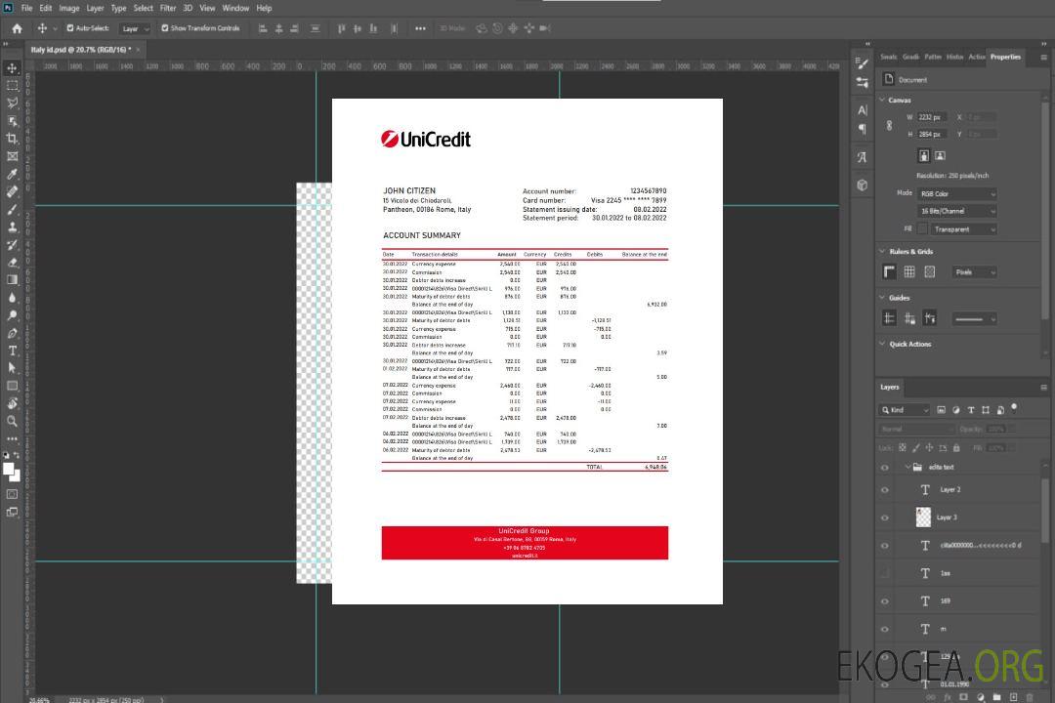This screenshot has width=1055, height=703.
Task: Click the Home icon in options bar
Action: point(17,28)
